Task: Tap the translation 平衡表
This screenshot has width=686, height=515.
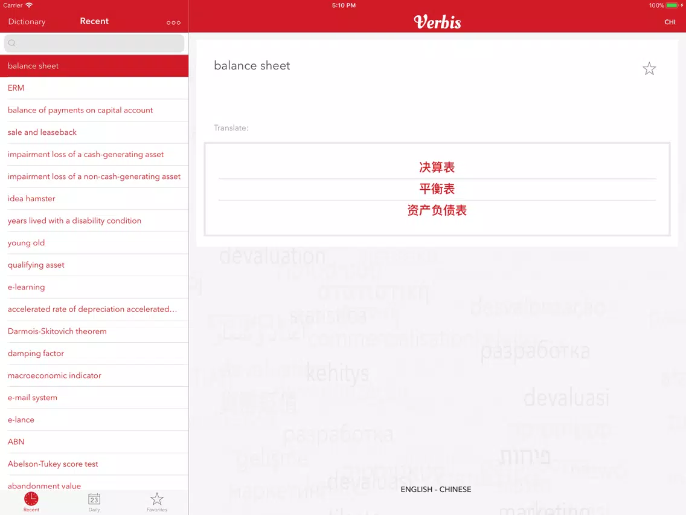Action: [x=437, y=189]
